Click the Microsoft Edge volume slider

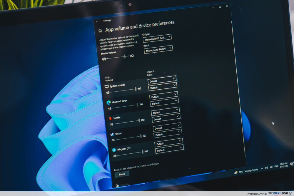(123, 106)
